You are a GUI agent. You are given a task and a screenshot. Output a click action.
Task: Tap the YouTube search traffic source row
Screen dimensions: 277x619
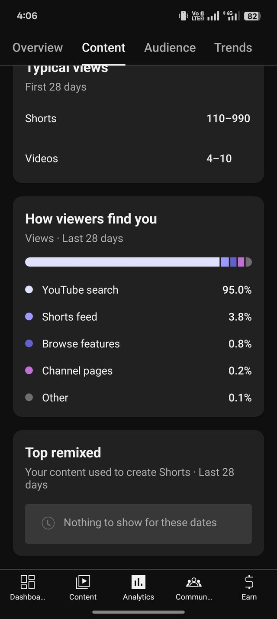138,290
